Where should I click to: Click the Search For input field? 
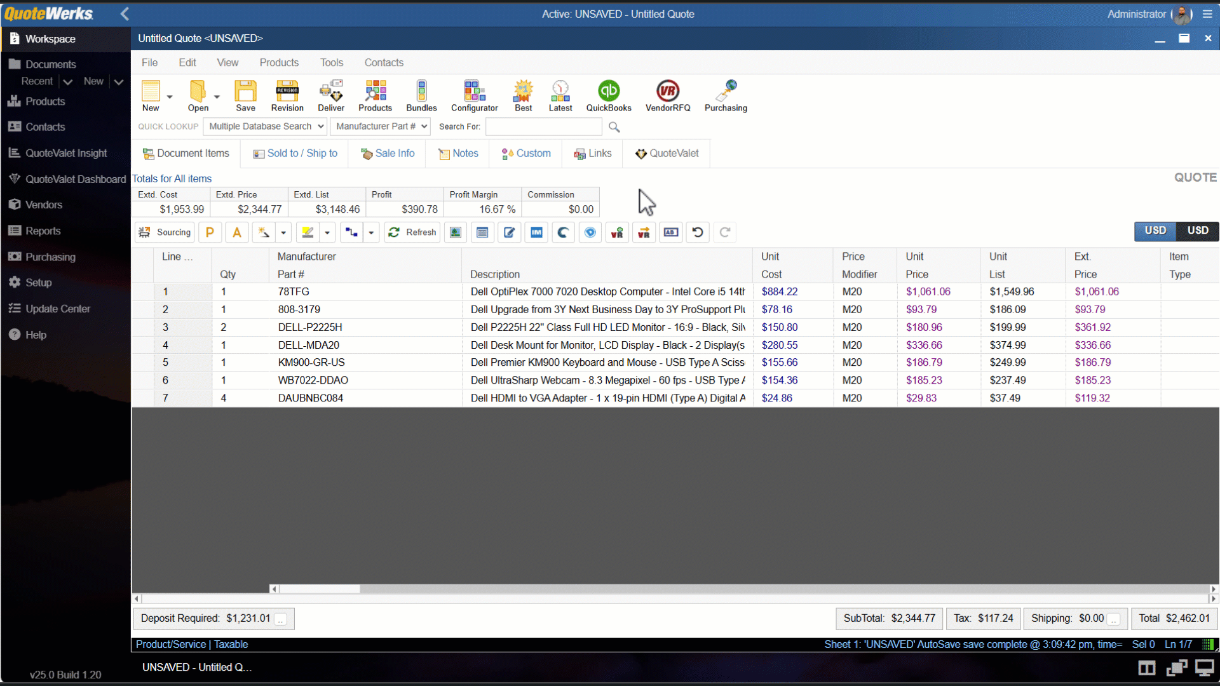[543, 126]
